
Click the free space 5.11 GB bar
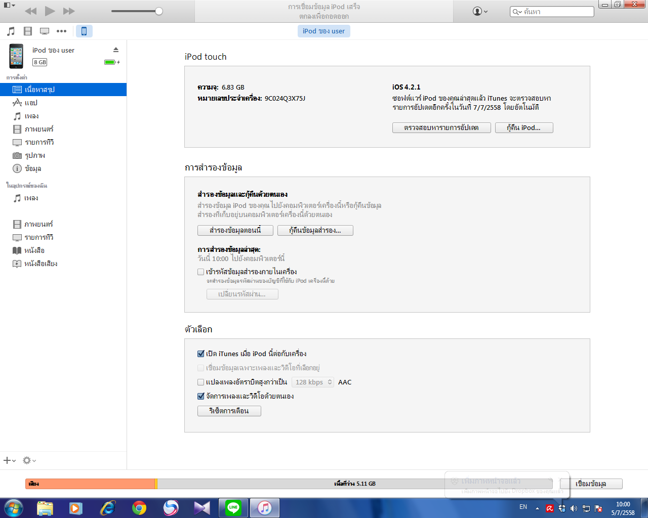pos(354,484)
